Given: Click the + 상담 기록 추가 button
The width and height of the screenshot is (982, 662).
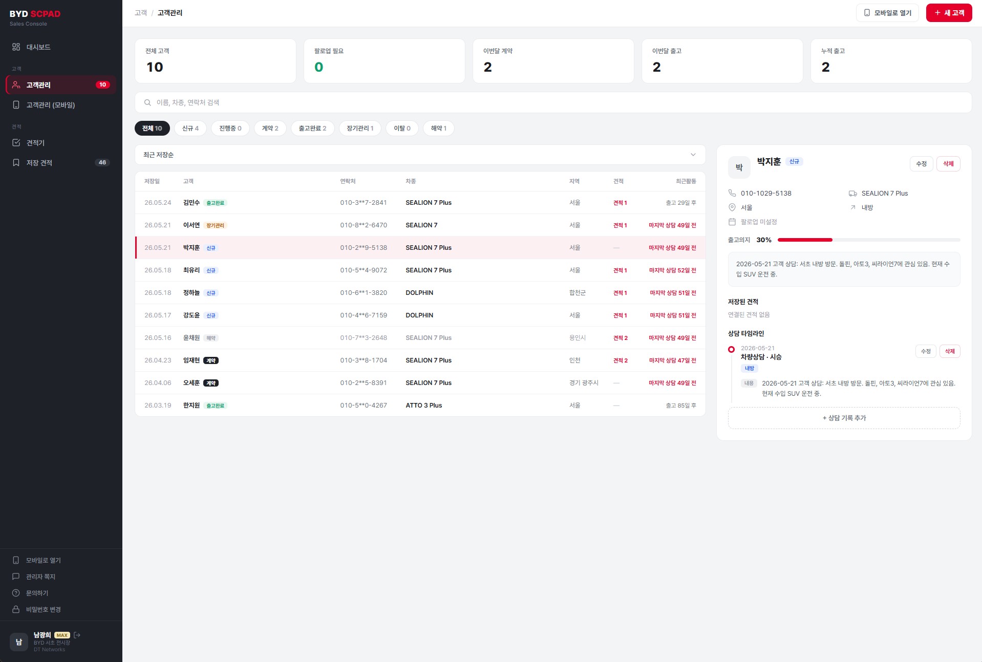Looking at the screenshot, I should click(x=844, y=418).
